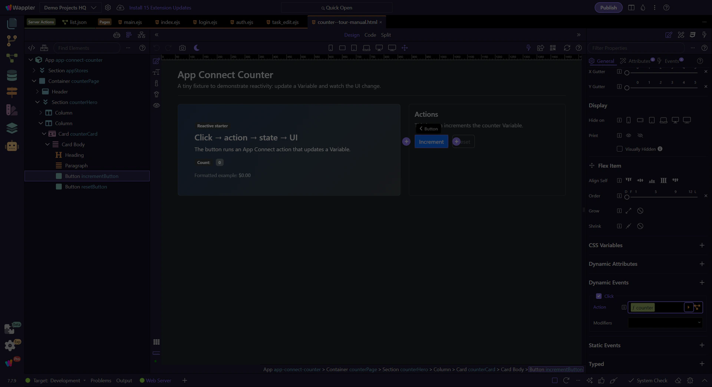Uncheck the Click dynamic event checkbox
Image resolution: width=712 pixels, height=387 pixels.
[599, 296]
